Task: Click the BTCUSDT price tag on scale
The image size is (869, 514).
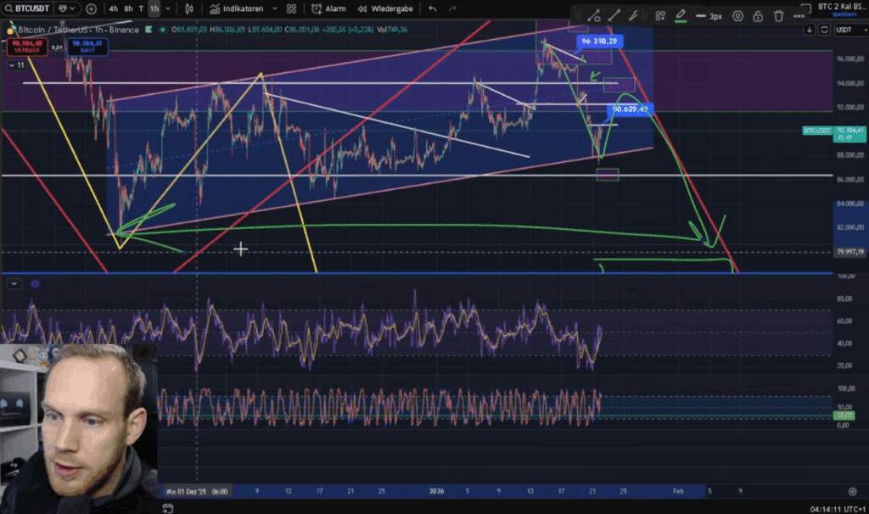Action: click(x=817, y=131)
